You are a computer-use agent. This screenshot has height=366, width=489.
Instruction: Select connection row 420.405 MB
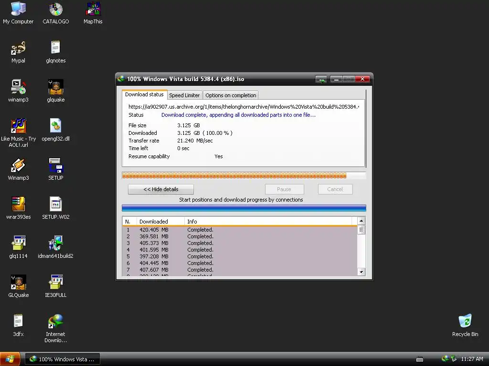(240, 230)
